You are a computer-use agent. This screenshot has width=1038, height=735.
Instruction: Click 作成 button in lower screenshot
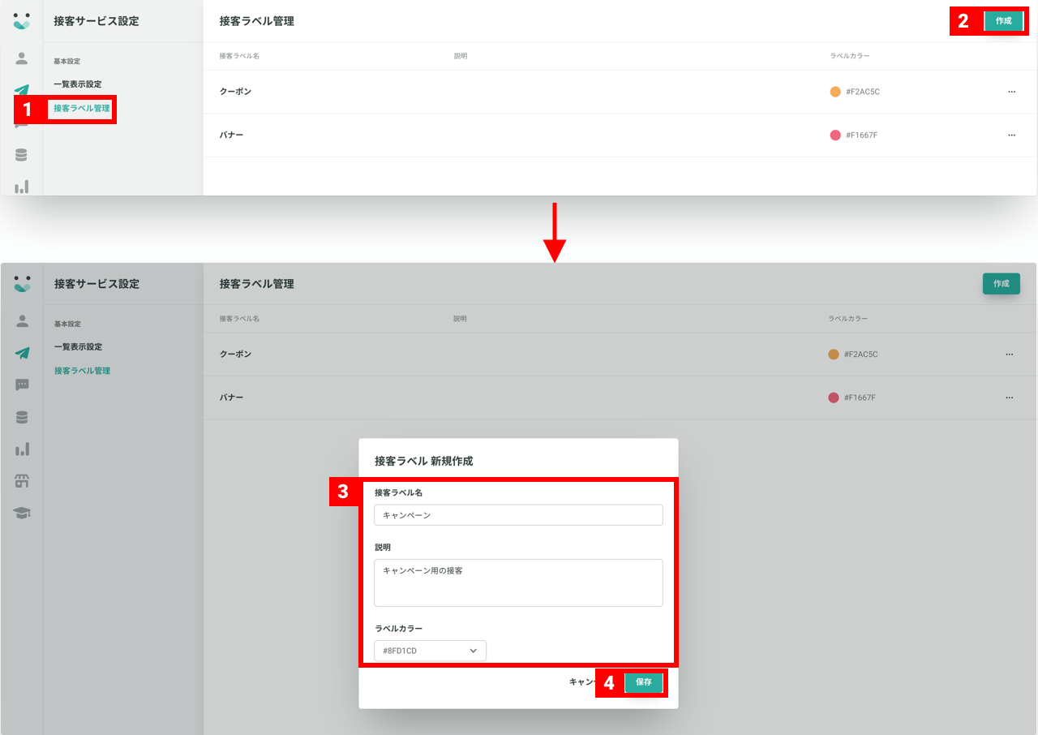[x=1002, y=284]
